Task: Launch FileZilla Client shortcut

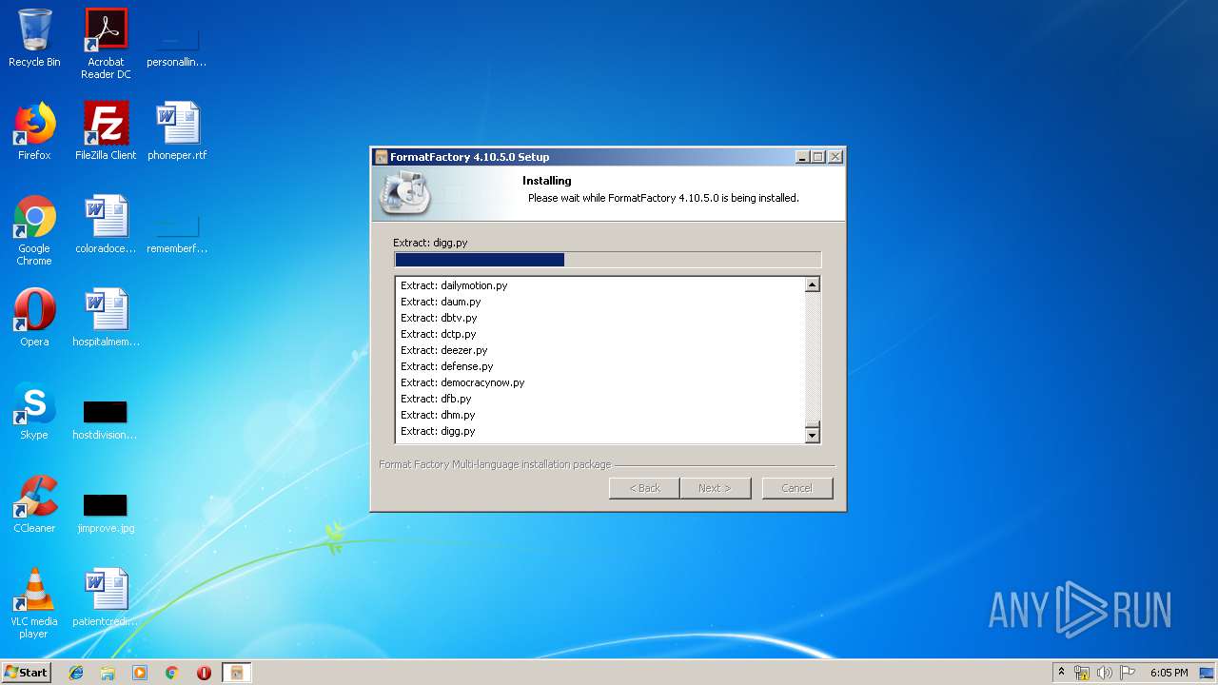Action: pyautogui.click(x=106, y=131)
